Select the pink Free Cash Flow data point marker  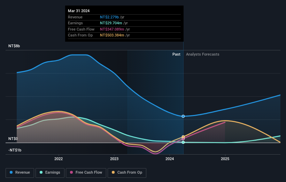183,139
